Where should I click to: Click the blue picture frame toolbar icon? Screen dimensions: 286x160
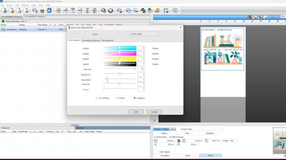49,10
